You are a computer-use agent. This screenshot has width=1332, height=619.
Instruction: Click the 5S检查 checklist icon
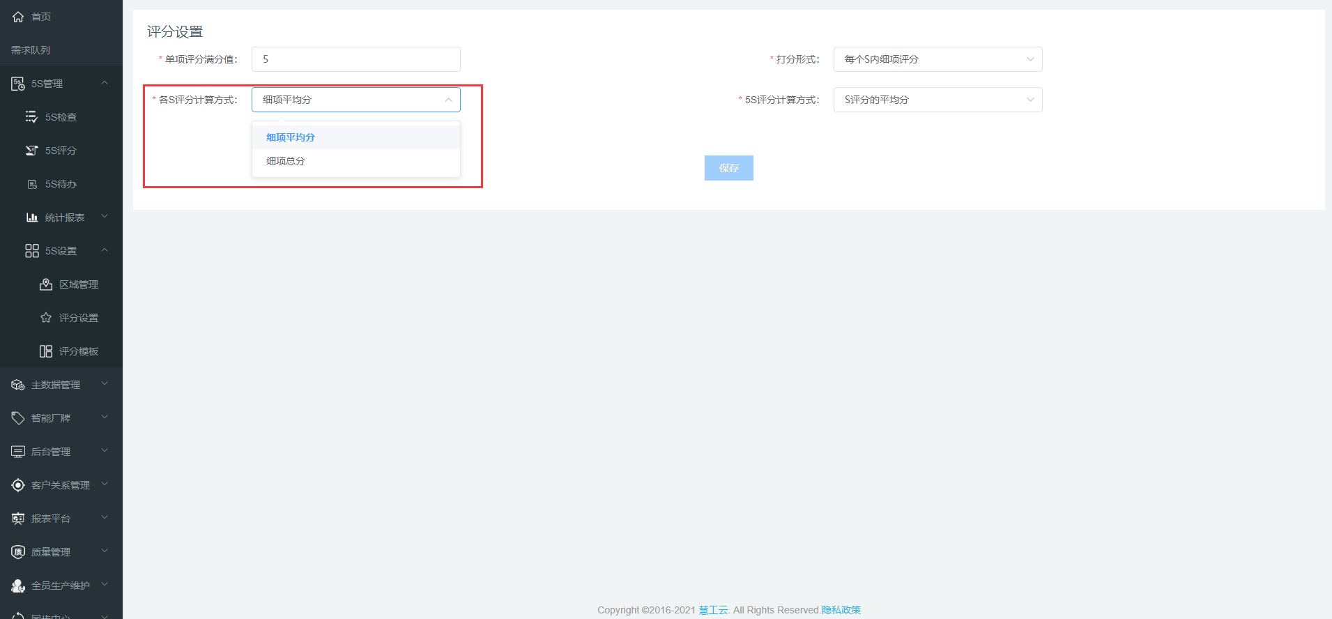coord(31,117)
